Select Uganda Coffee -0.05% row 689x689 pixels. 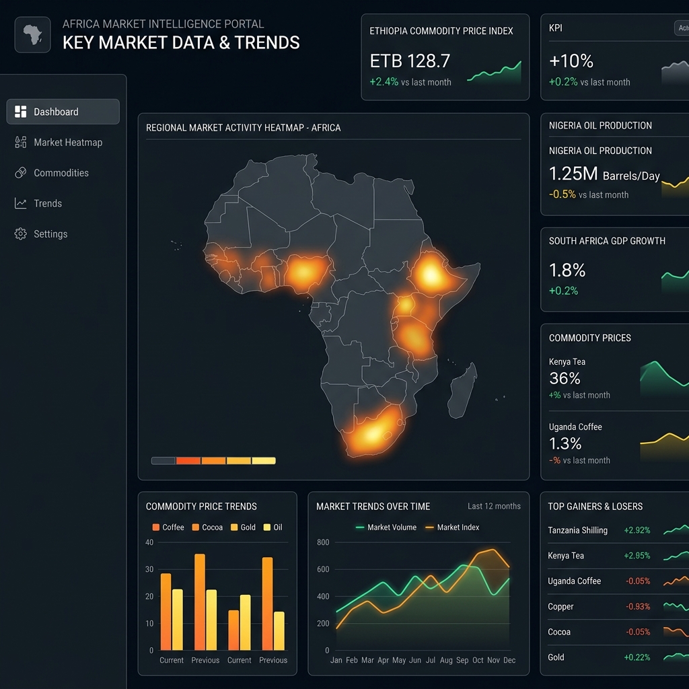click(x=618, y=581)
